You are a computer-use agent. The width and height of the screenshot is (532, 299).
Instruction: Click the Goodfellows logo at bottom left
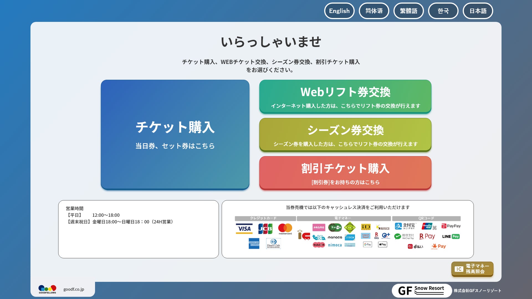point(47,289)
